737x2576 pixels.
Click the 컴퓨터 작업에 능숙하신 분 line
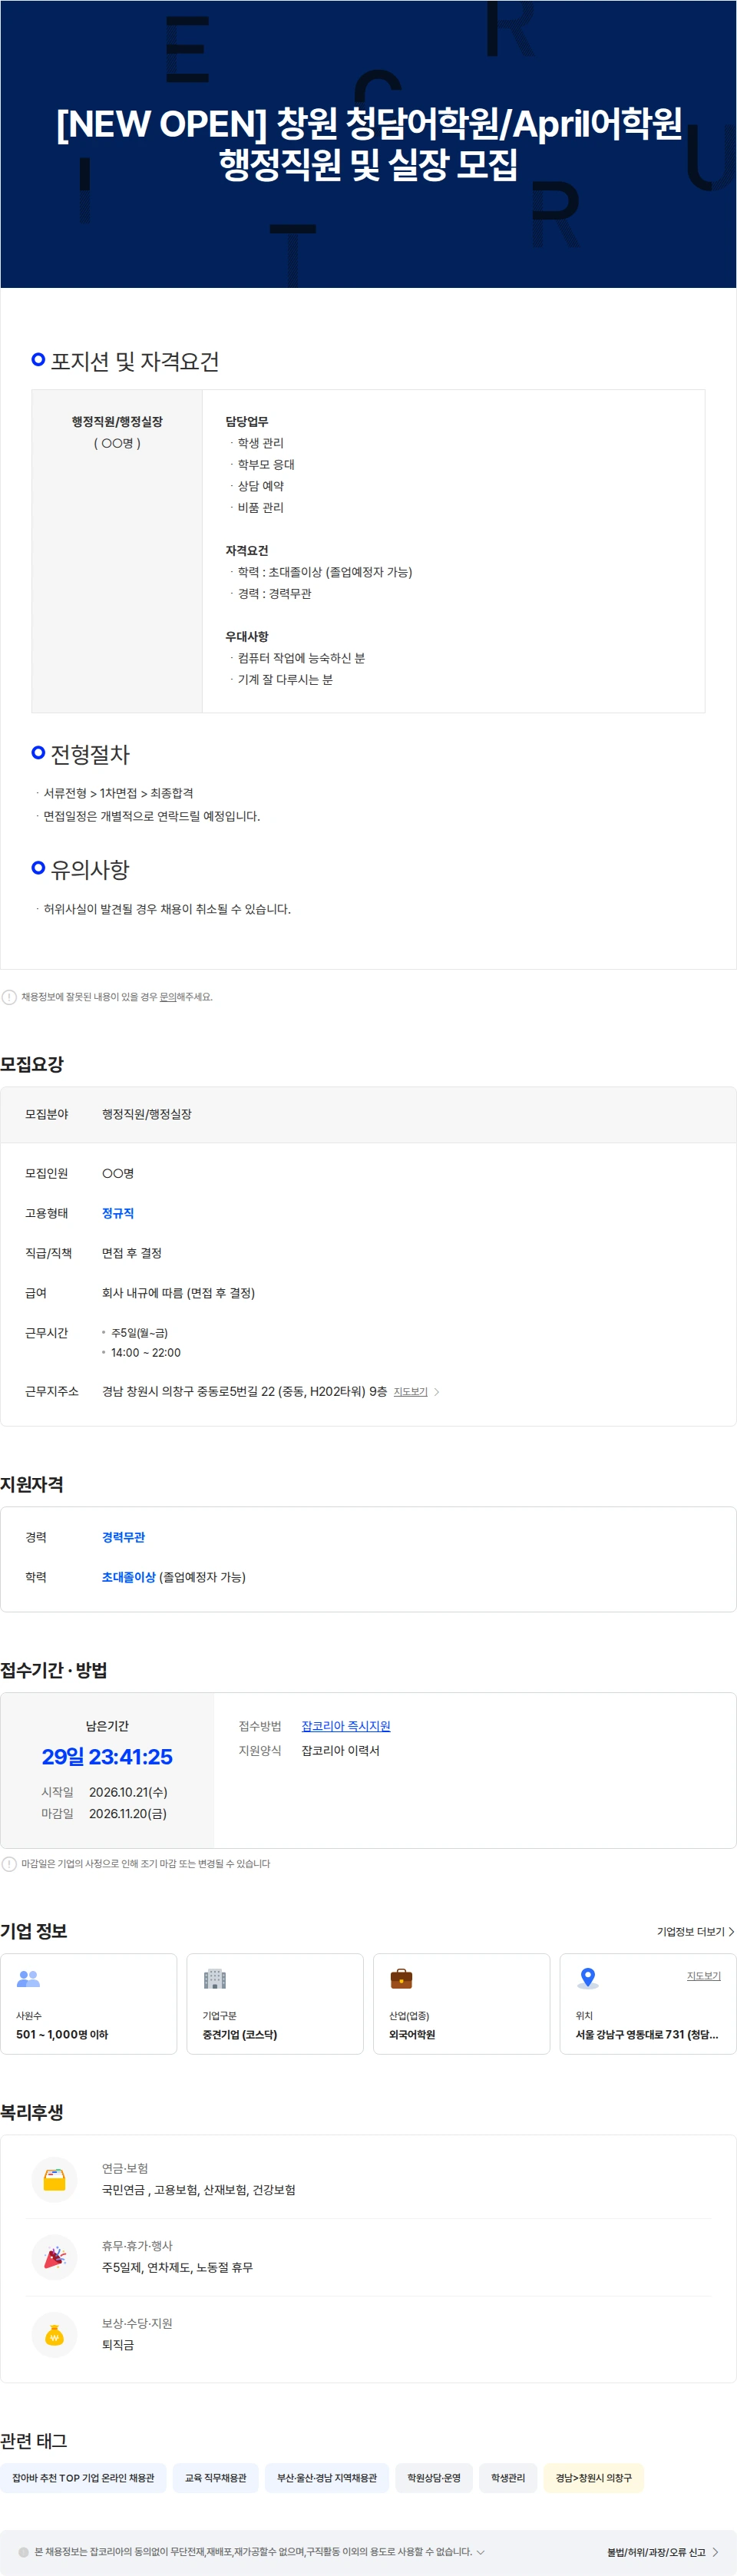pyautogui.click(x=301, y=658)
